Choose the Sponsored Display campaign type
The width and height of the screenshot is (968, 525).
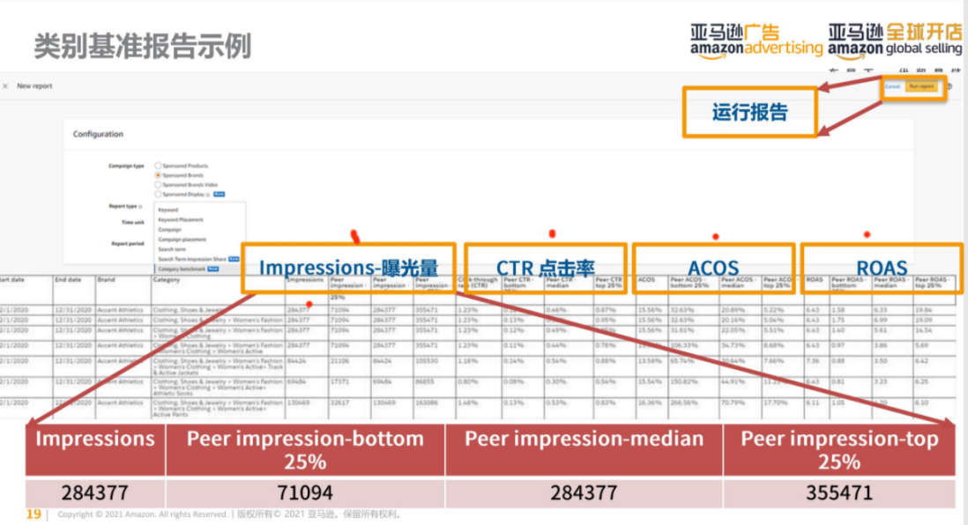[158, 195]
